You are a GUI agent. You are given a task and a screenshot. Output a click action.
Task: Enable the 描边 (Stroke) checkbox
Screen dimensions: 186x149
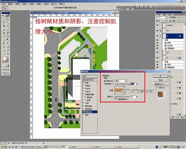click(84, 115)
